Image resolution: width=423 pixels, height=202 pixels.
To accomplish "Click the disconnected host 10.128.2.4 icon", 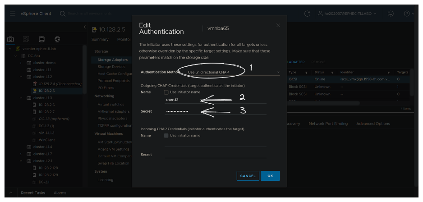I will 34,84.
